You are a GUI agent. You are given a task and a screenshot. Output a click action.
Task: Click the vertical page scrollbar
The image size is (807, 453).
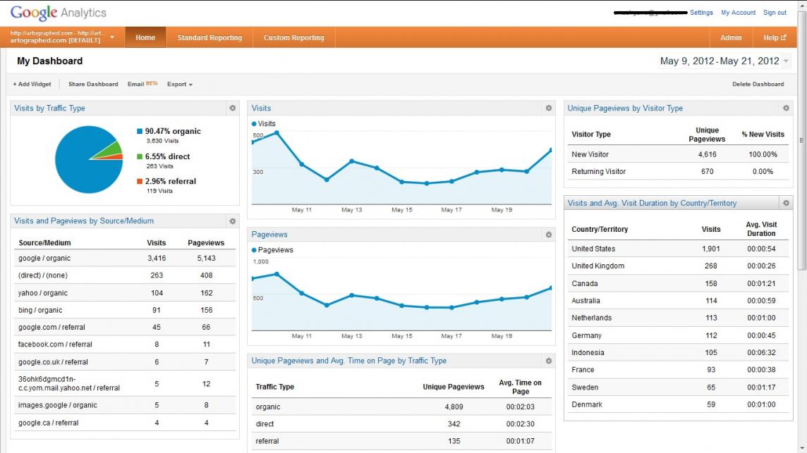click(x=802, y=140)
